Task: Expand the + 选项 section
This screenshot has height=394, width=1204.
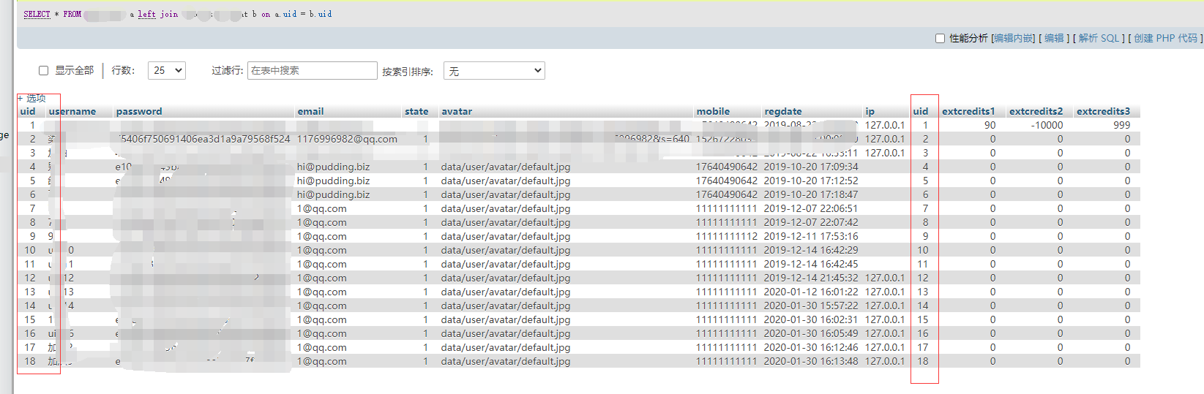Action: [31, 98]
